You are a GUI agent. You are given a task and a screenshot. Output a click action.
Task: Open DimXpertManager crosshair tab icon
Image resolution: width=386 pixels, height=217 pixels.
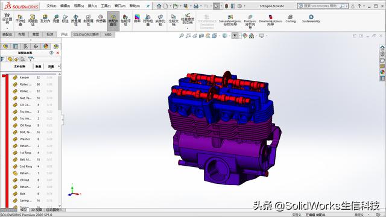pyautogui.click(x=36, y=46)
